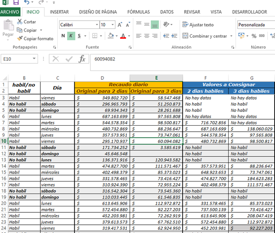Toggle underline formatting with the S button
Viewport: 275px width, 233px height.
(79, 36)
